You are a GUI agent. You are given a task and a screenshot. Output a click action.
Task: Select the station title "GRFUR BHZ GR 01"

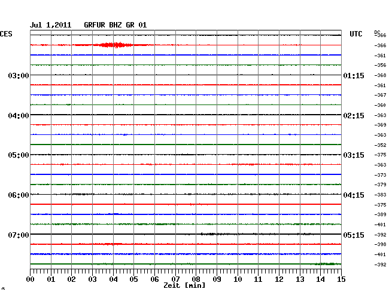tap(116, 25)
